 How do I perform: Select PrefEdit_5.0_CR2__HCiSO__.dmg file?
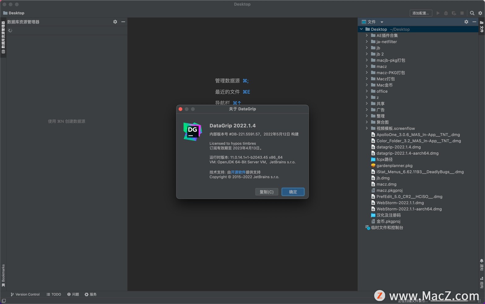[407, 196]
